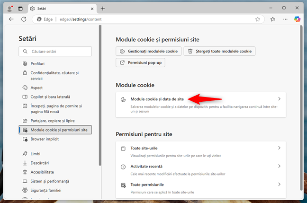Screen dimensions: 307x203
Task: Open the tab actions menu icon
Action: [20, 9]
